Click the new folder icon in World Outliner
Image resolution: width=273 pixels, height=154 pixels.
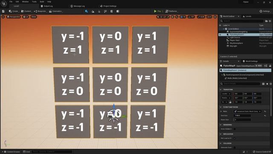[x=266, y=21]
